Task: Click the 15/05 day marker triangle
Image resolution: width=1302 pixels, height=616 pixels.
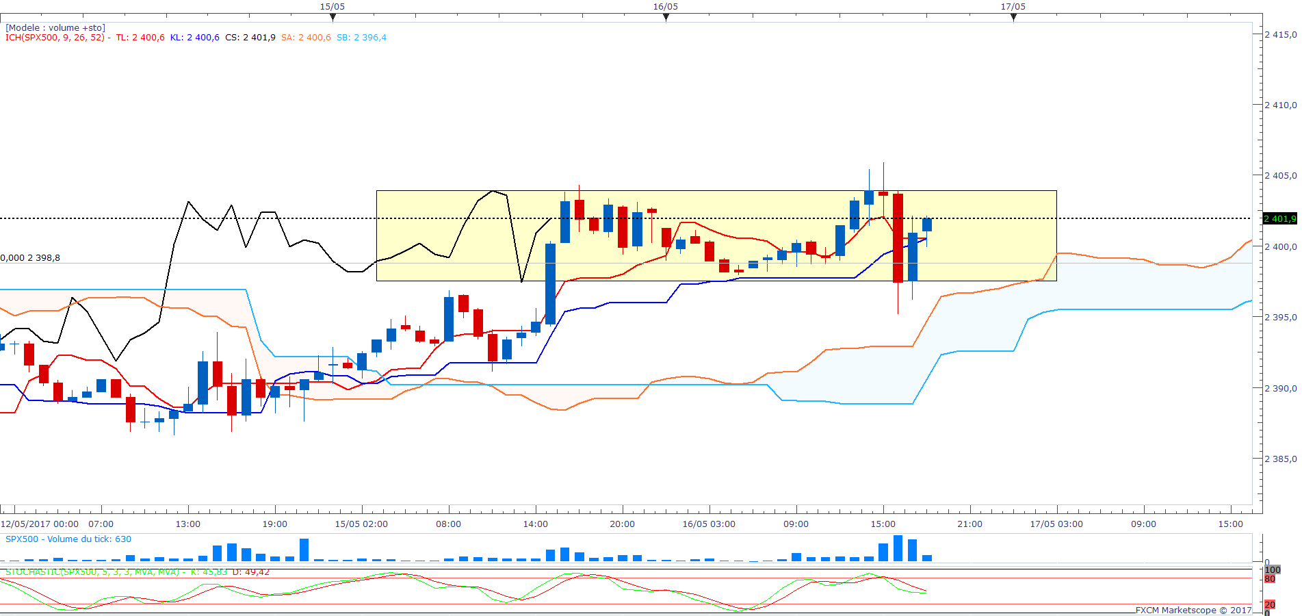Action: click(x=333, y=17)
